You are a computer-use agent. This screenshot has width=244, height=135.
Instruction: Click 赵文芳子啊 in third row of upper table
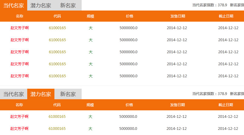20,52
